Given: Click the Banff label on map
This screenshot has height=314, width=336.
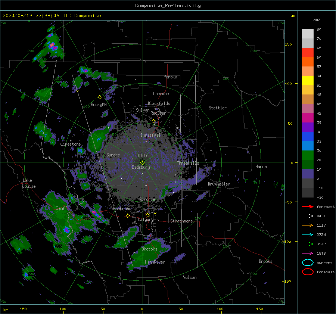Looking at the screenshot, I should (x=62, y=208).
